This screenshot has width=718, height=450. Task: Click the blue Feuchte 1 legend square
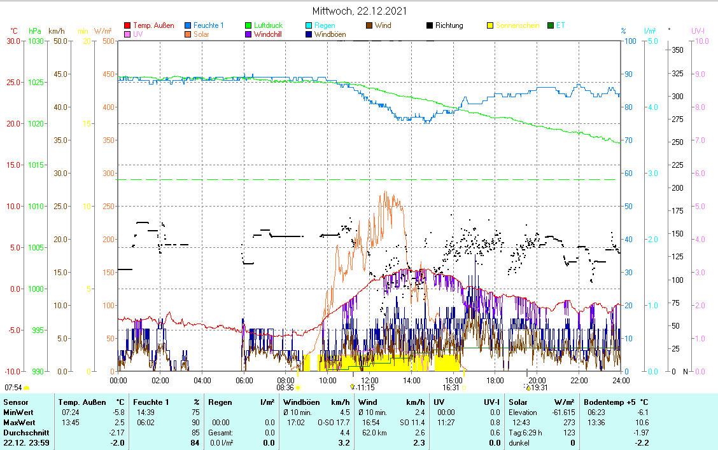(x=188, y=25)
